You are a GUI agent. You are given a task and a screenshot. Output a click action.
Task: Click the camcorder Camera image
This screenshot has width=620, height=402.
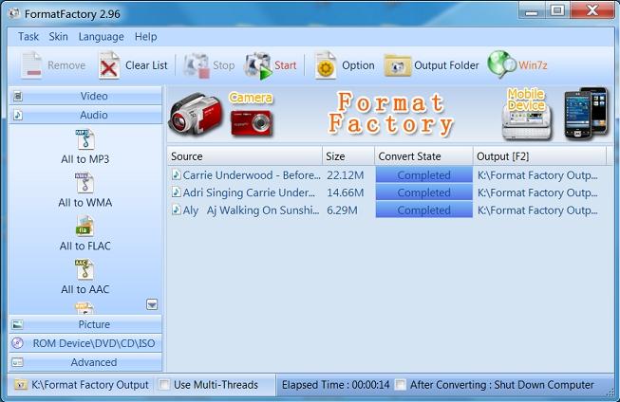[x=196, y=115]
